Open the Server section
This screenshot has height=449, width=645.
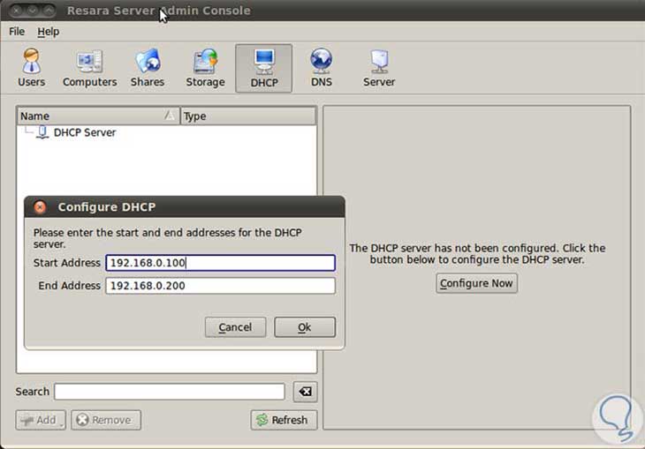tap(379, 68)
